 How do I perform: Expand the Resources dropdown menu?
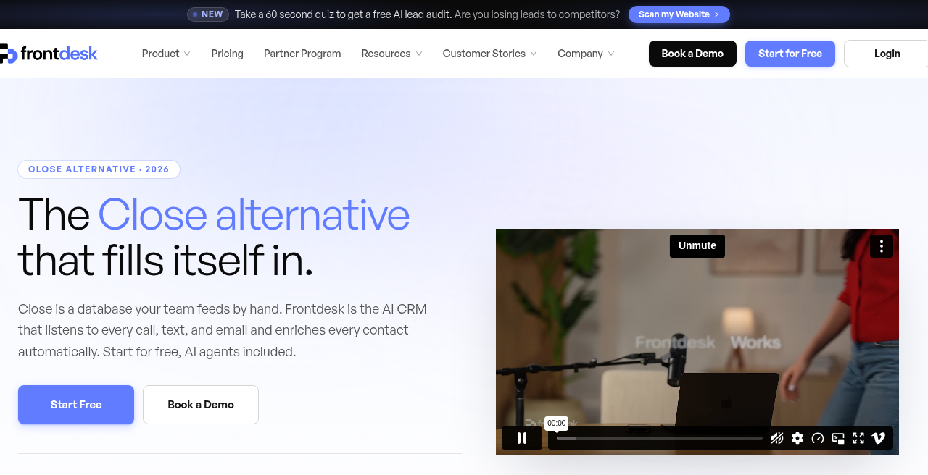pyautogui.click(x=391, y=54)
